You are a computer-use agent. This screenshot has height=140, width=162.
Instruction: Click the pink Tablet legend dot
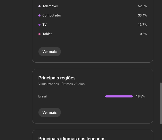pyautogui.click(x=39, y=34)
